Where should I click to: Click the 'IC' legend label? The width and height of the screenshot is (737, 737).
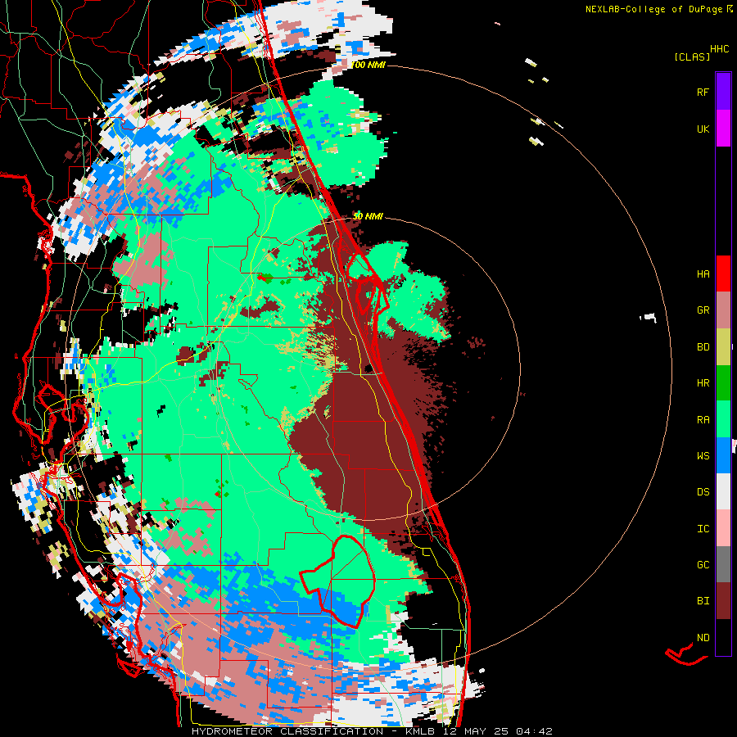click(x=703, y=529)
